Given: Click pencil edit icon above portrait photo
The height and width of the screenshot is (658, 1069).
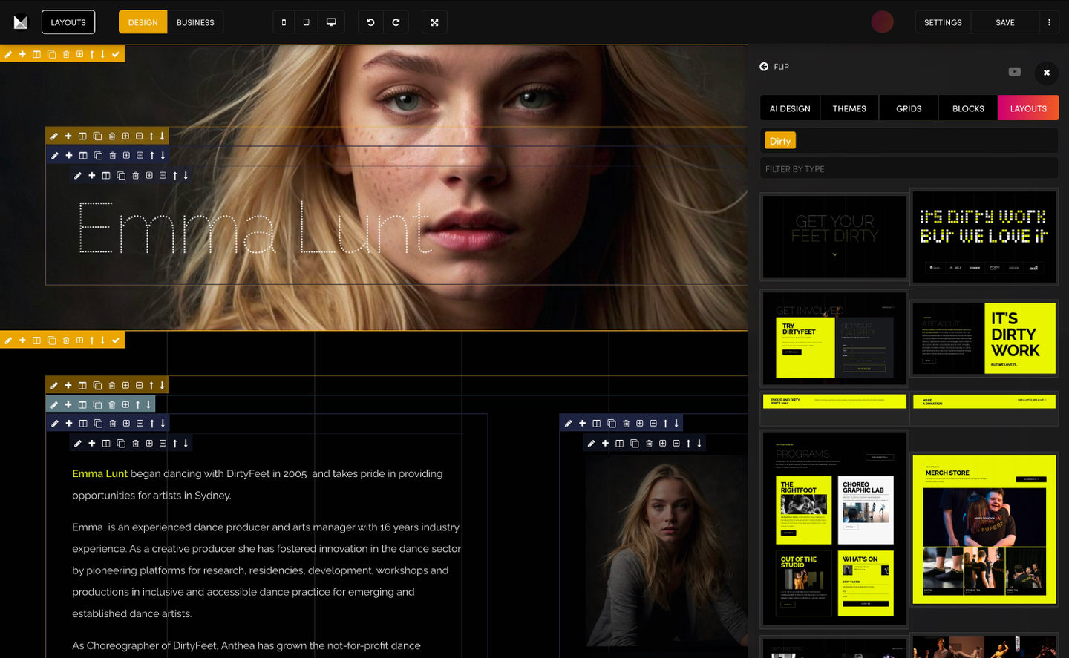Looking at the screenshot, I should click(x=591, y=444).
